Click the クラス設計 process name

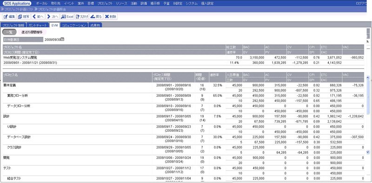coord(14,147)
